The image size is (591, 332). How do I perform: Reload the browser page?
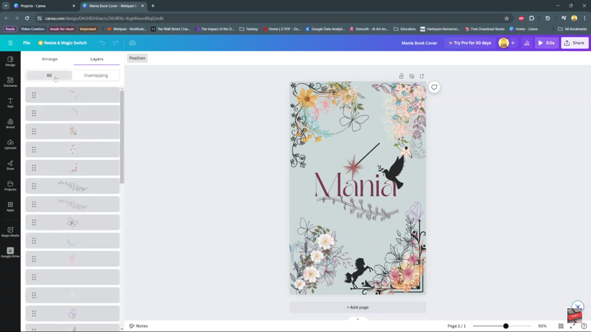point(27,18)
